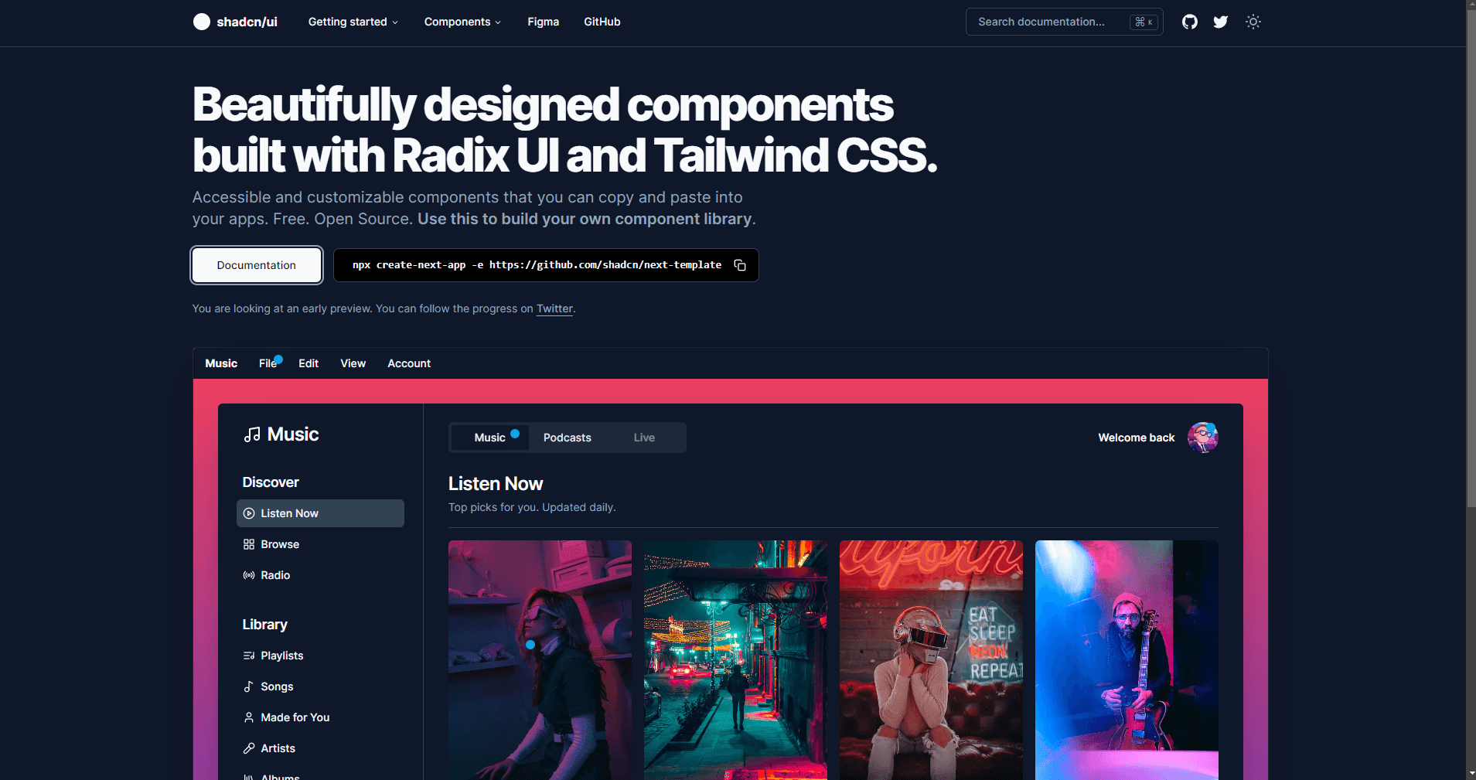1476x780 pixels.
Task: Open the Figma nav link
Action: click(544, 22)
